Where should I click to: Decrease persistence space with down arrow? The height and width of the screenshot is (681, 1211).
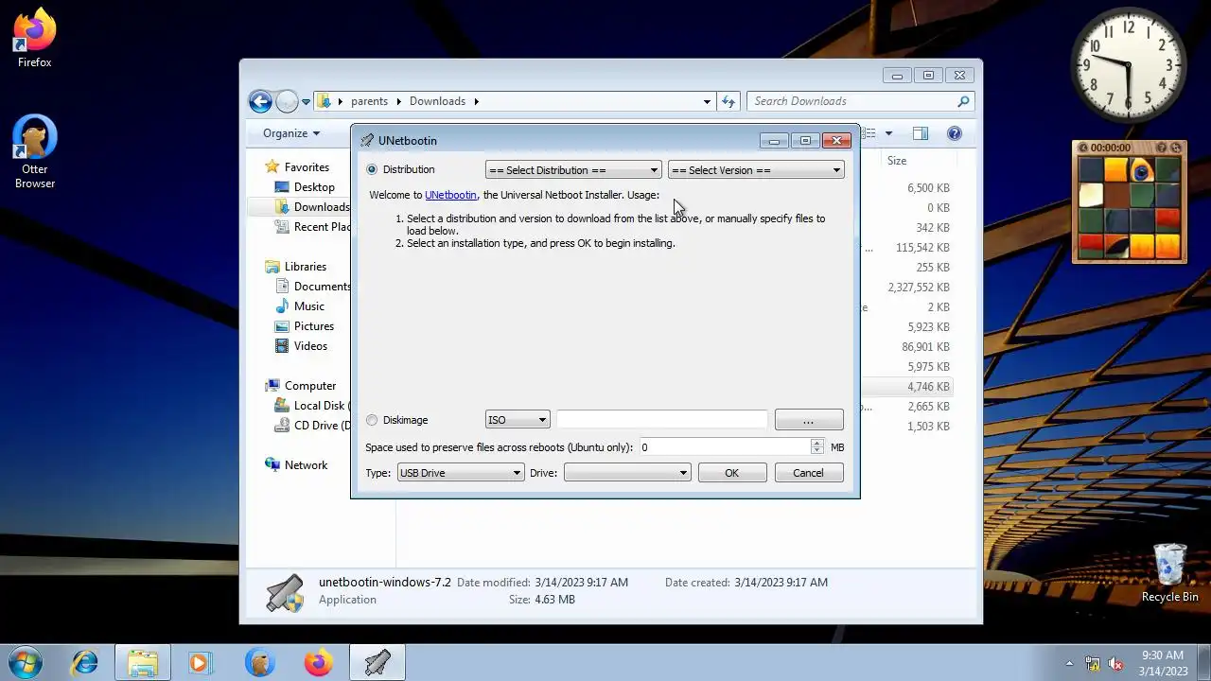coord(817,452)
